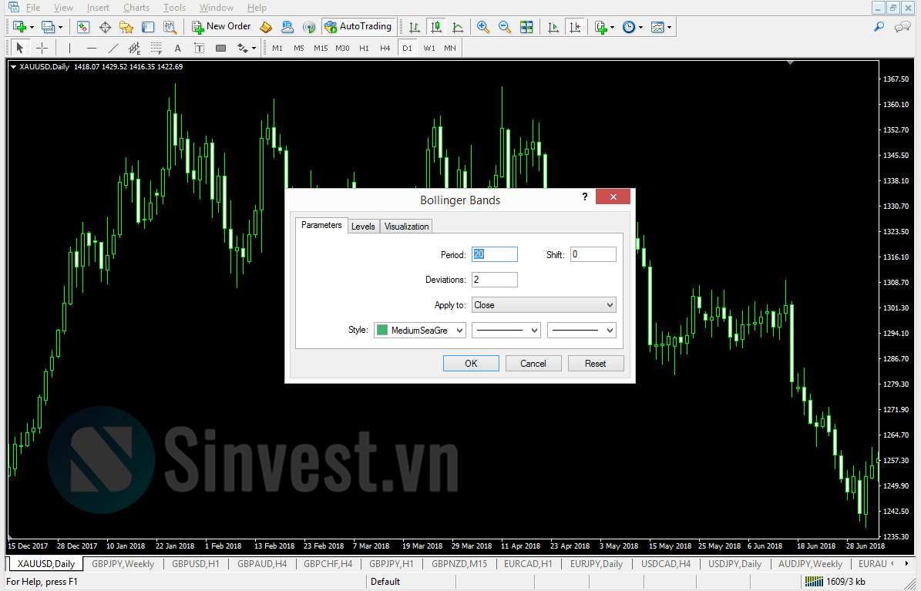Switch timeframe to W1

pos(429,49)
